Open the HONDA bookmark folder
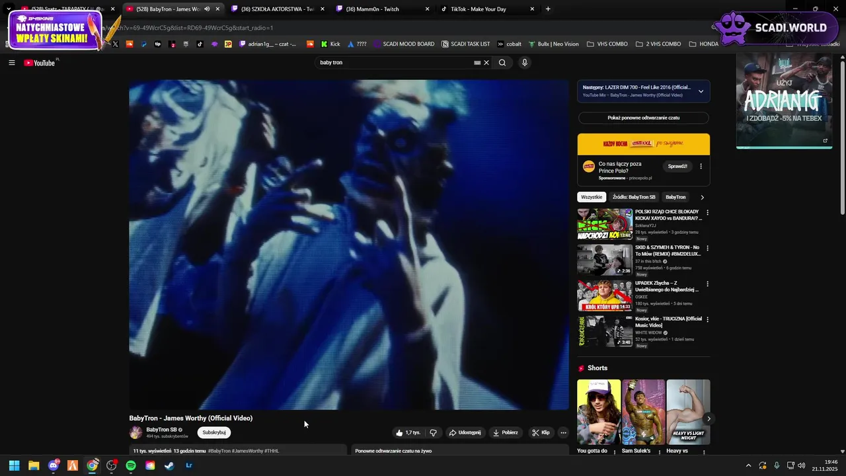This screenshot has height=476, width=846. (x=703, y=44)
